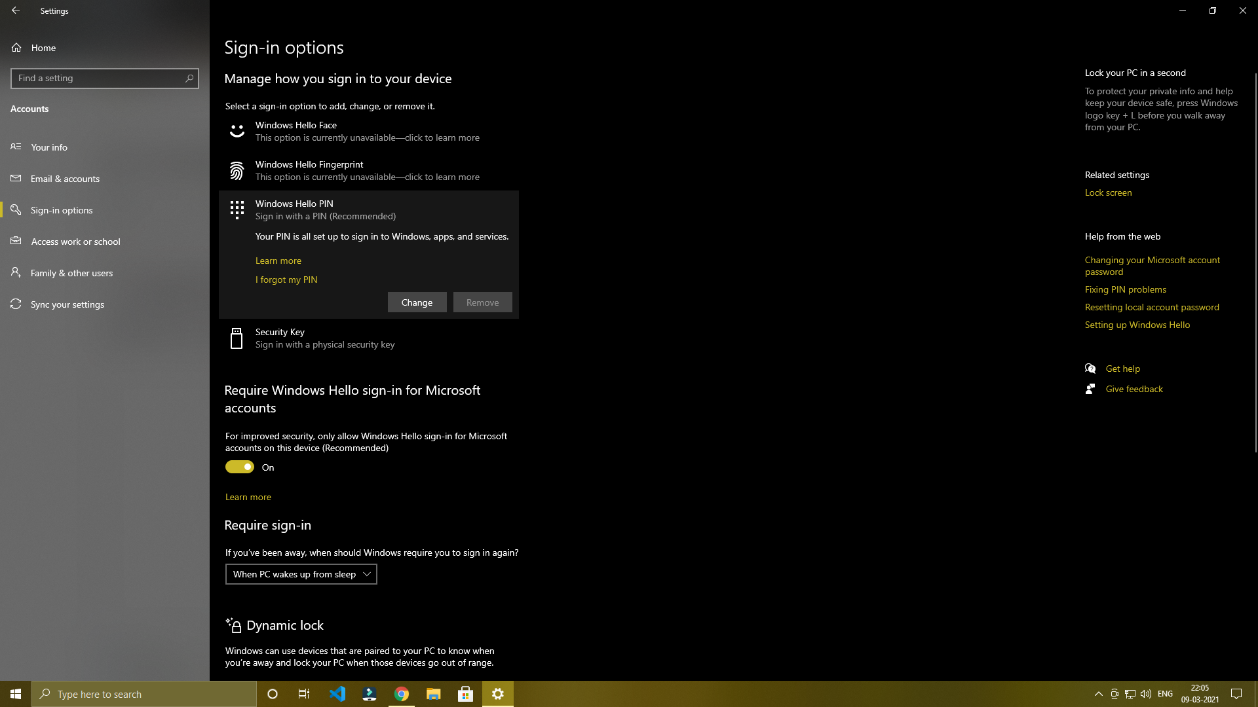1258x707 pixels.
Task: Show hidden system tray icons
Action: [1099, 694]
